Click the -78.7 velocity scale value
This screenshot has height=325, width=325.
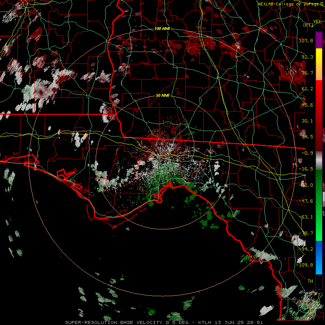point(306,233)
